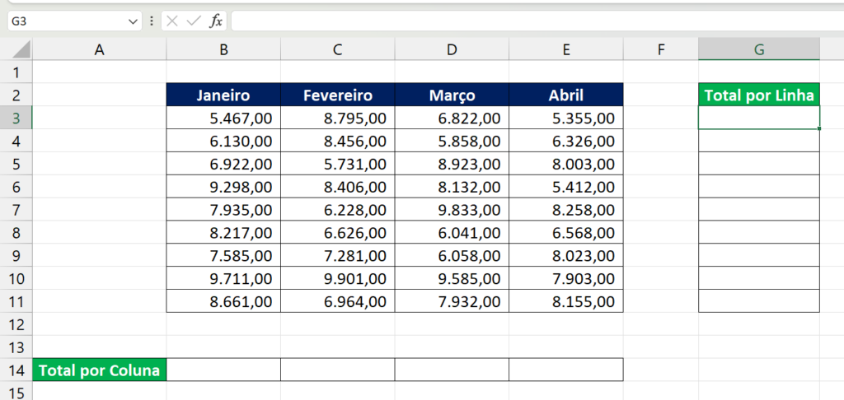Click the Enter checkmark formula icon
Screen dimensions: 844x400
(194, 21)
